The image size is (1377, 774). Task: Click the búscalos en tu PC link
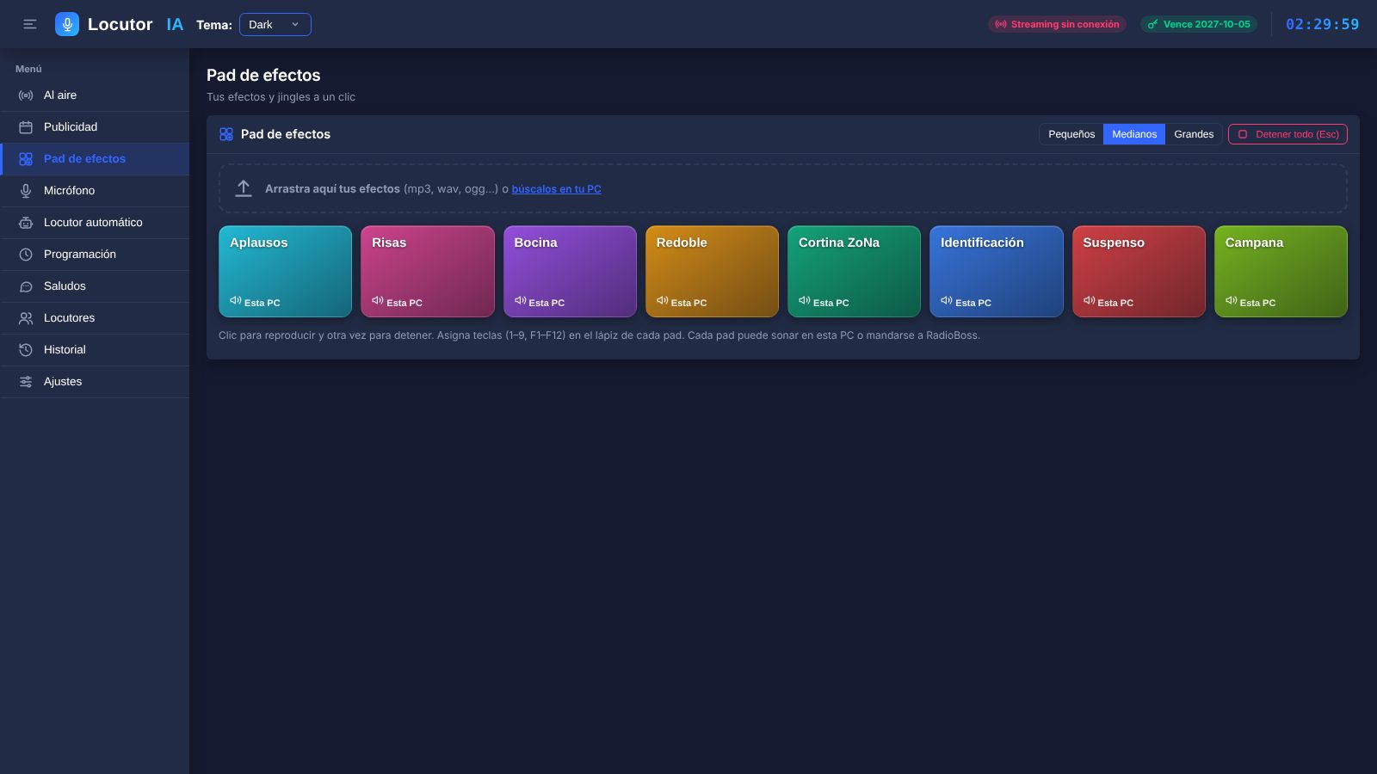[556, 189]
